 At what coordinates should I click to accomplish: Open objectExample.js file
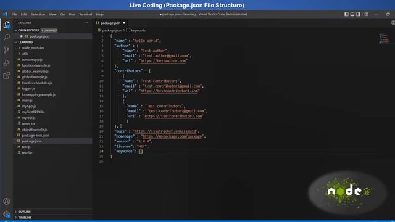(x=35, y=129)
